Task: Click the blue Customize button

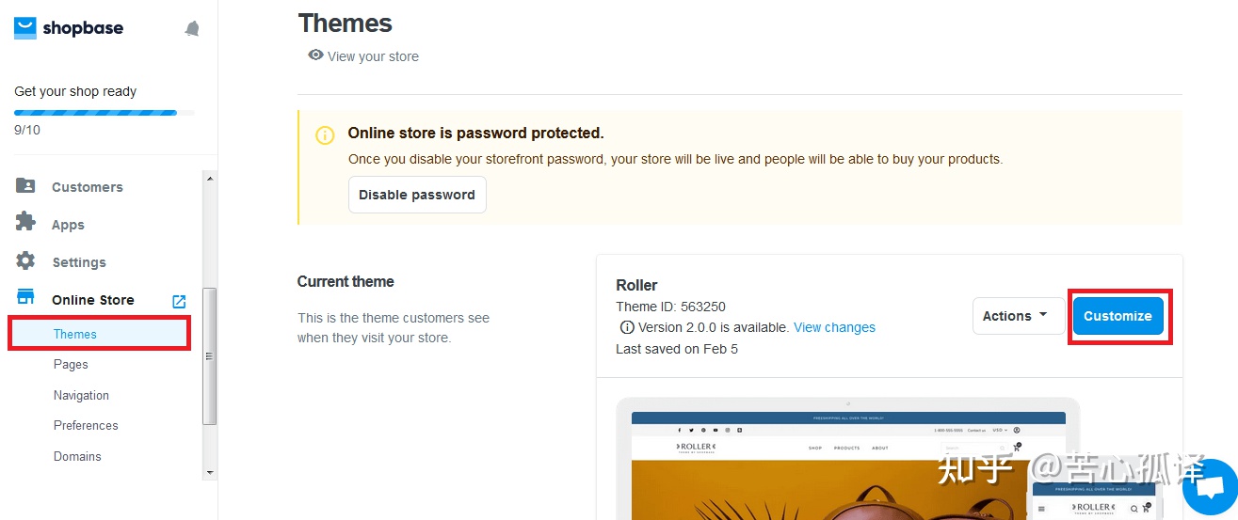Action: (1117, 316)
